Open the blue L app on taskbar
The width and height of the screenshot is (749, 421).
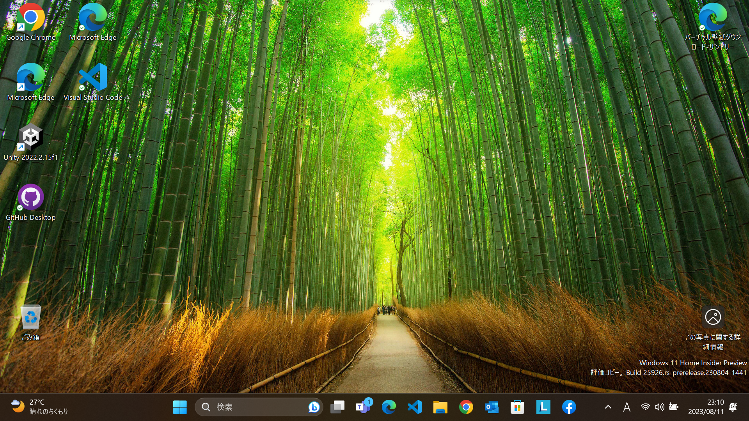(543, 407)
